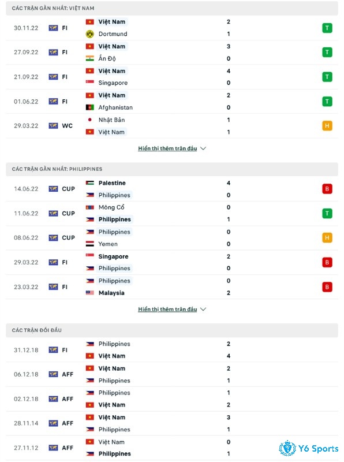Select the Các trận gần nhất: Philippines header
Viewport: 344px width, 462px height.
(171, 169)
